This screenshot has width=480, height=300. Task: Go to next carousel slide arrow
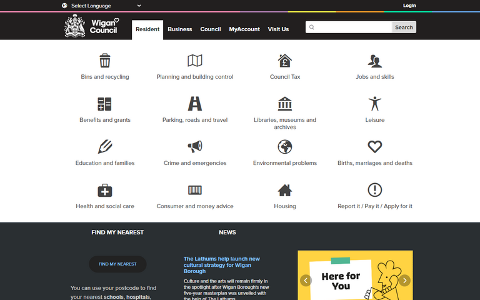[x=405, y=280]
